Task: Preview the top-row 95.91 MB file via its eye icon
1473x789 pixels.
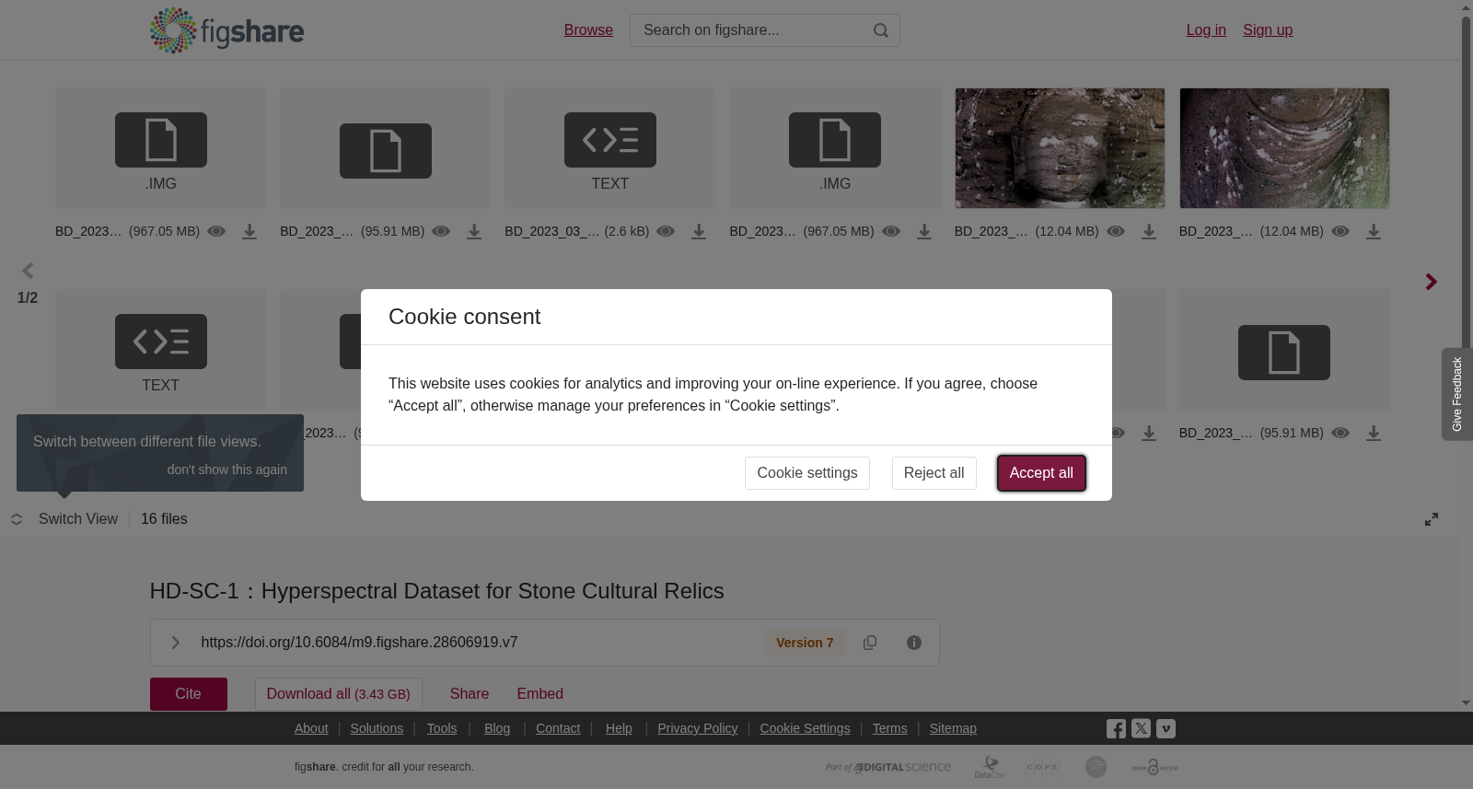Action: pos(441,232)
